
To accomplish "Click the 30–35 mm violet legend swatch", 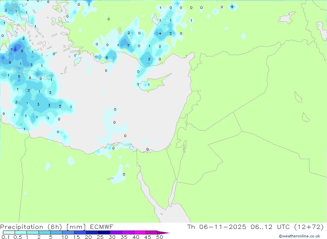I will tap(116, 232).
